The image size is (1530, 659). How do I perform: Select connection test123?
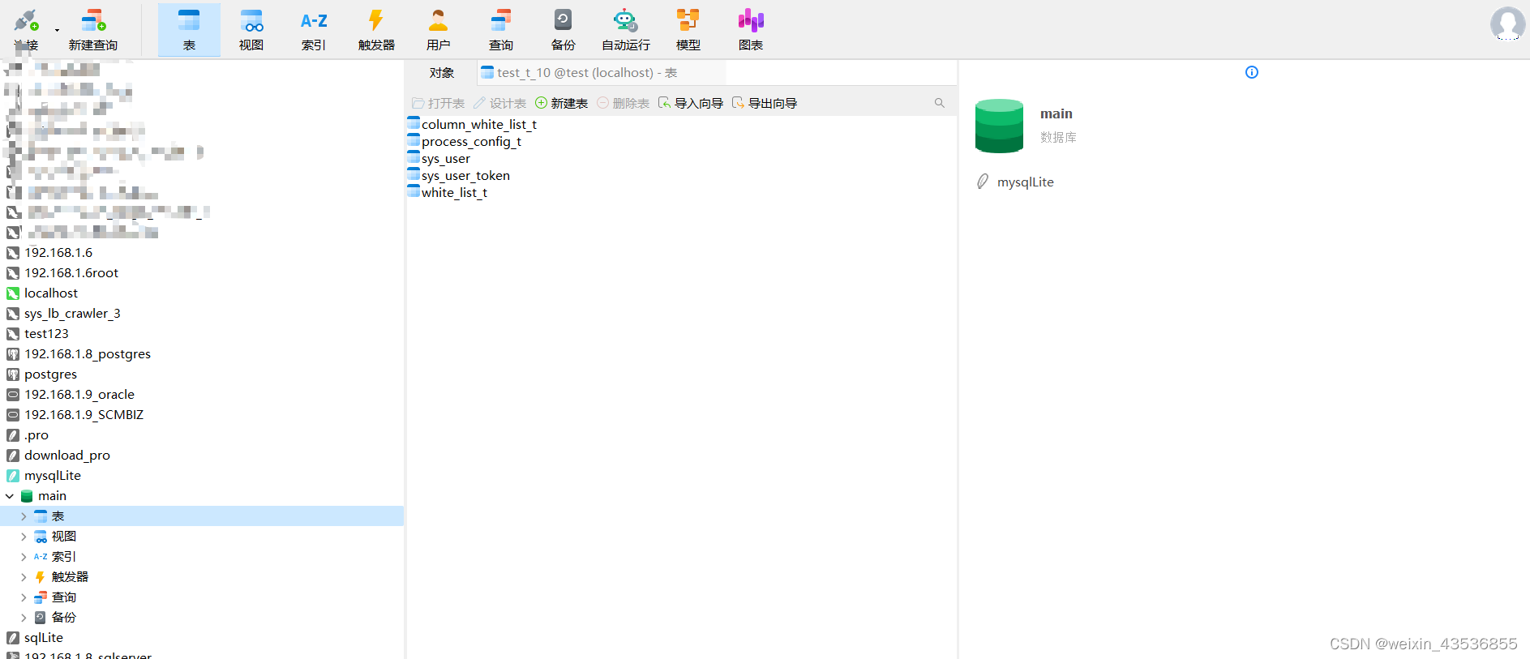46,334
